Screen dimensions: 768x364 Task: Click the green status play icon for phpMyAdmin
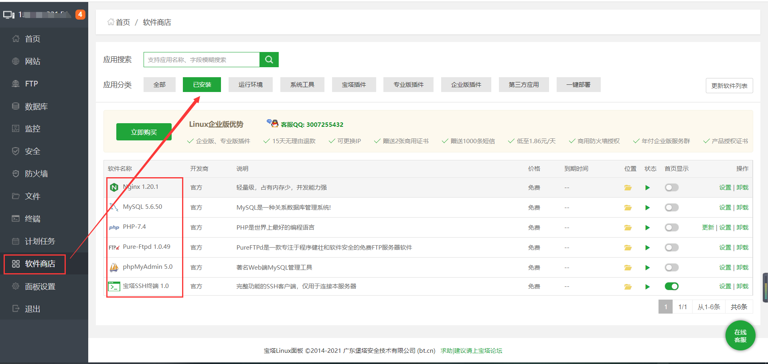pyautogui.click(x=647, y=268)
